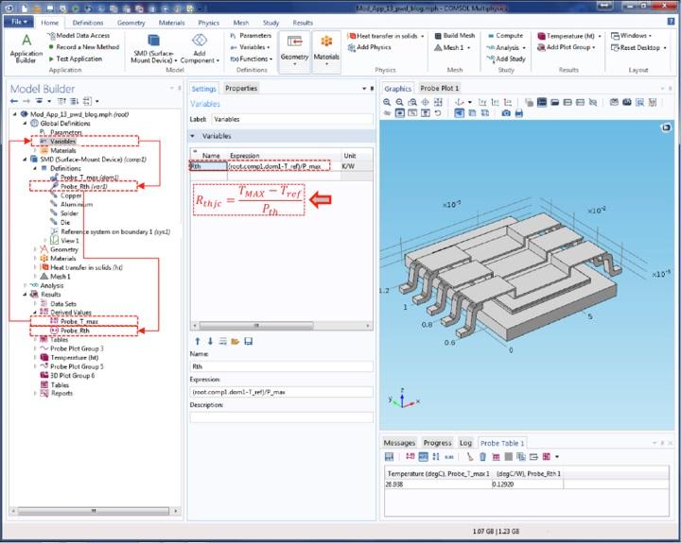Image resolution: width=681 pixels, height=543 pixels.
Task: Open the Geometry ribbon dropdown button
Action: coord(294,52)
